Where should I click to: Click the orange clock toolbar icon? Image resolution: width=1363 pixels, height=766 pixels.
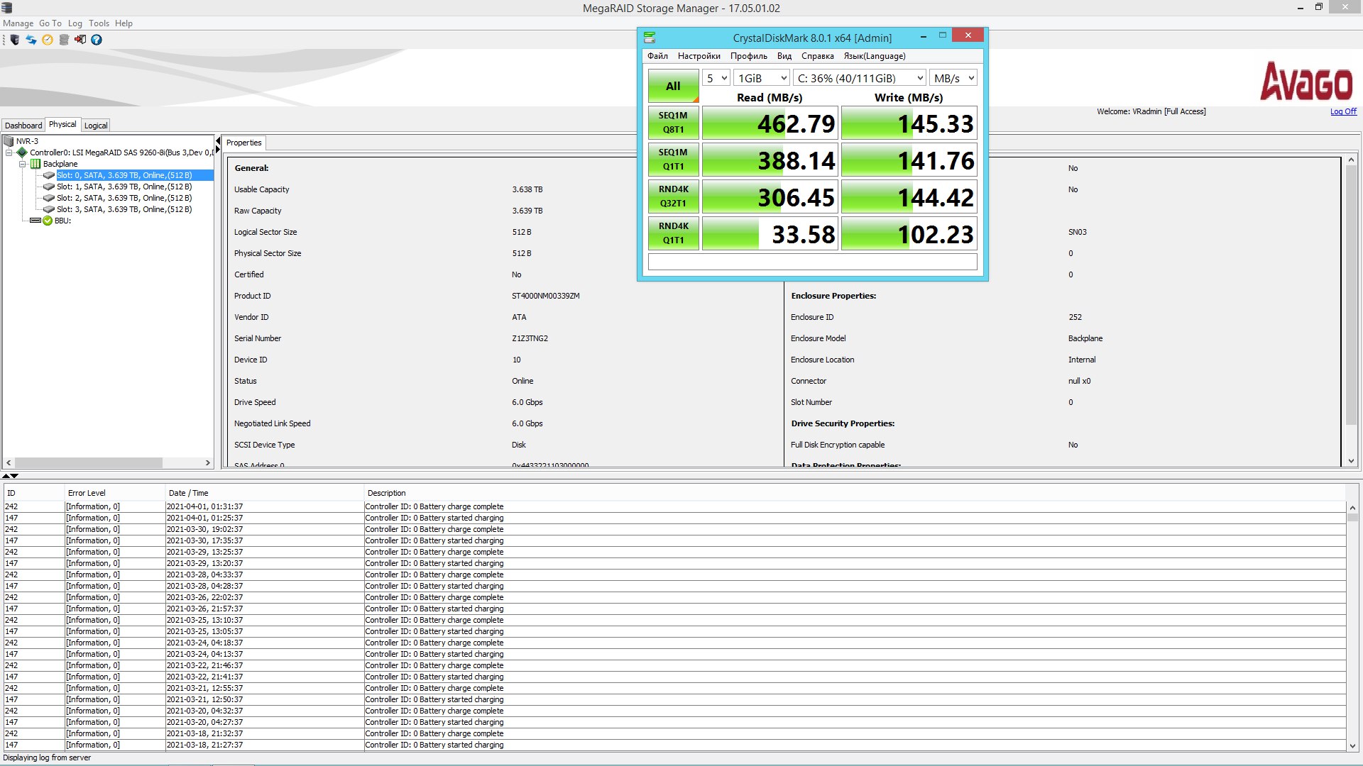click(x=48, y=40)
